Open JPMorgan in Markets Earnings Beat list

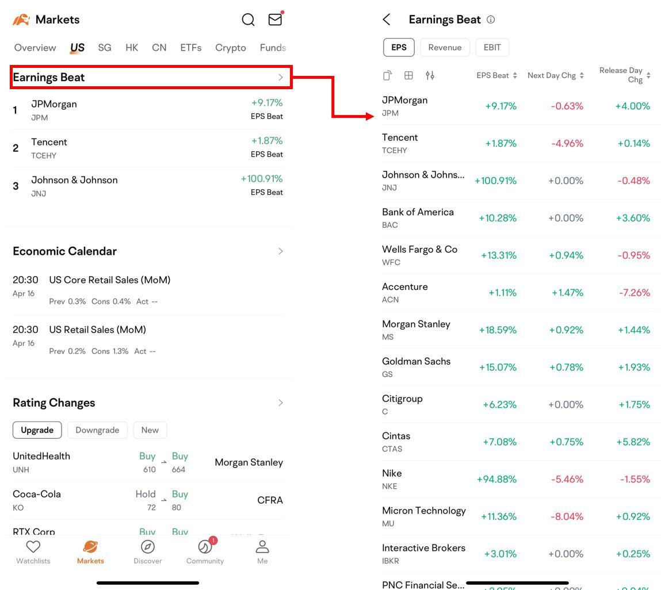tap(147, 110)
